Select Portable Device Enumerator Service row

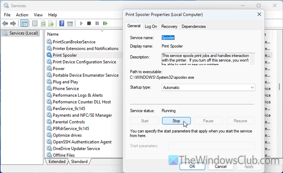click(86, 75)
